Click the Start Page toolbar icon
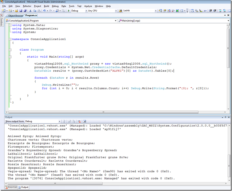Viewport: 232px width, 191px height. click(x=177, y=11)
